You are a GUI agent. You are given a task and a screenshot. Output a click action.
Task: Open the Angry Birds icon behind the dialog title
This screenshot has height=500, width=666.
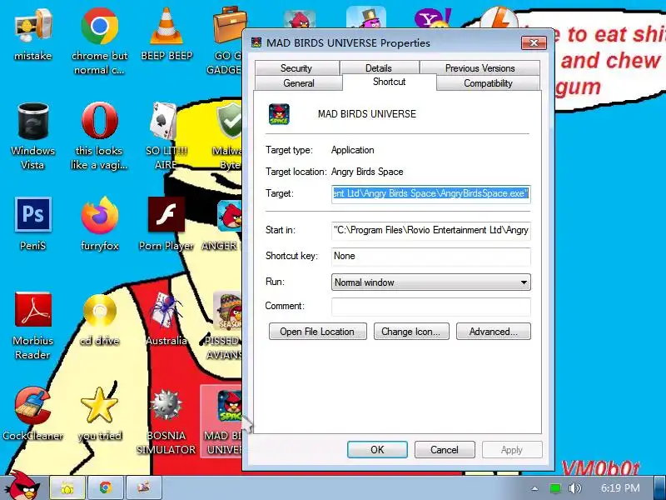coord(300,18)
